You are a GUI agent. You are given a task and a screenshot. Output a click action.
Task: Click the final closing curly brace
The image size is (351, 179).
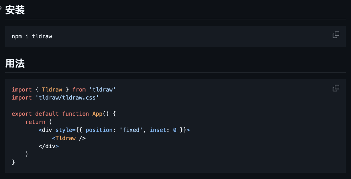coord(13,162)
